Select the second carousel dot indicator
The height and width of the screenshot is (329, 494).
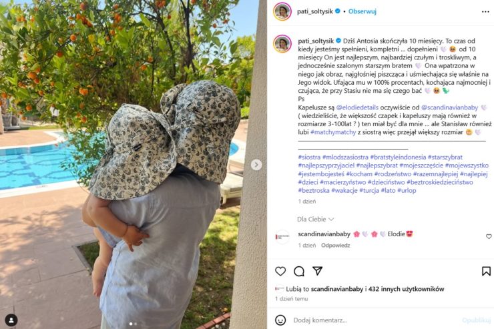(136, 324)
